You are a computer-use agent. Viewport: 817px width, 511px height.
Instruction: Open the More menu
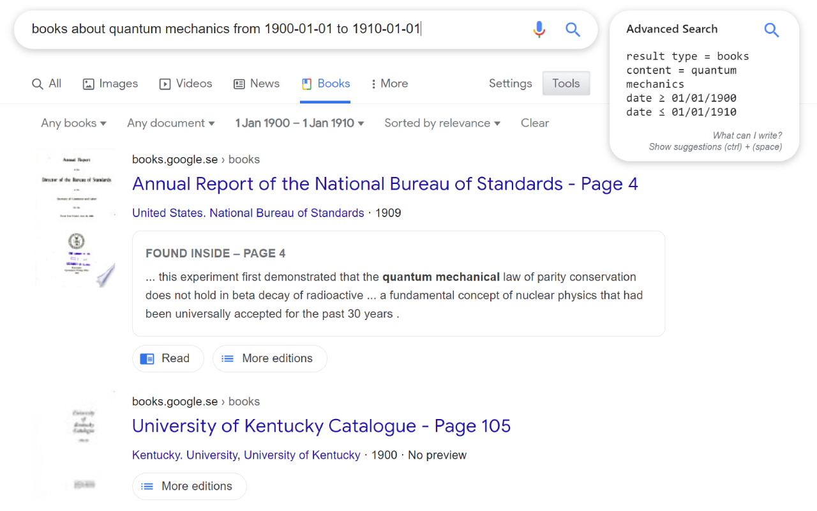coord(389,84)
